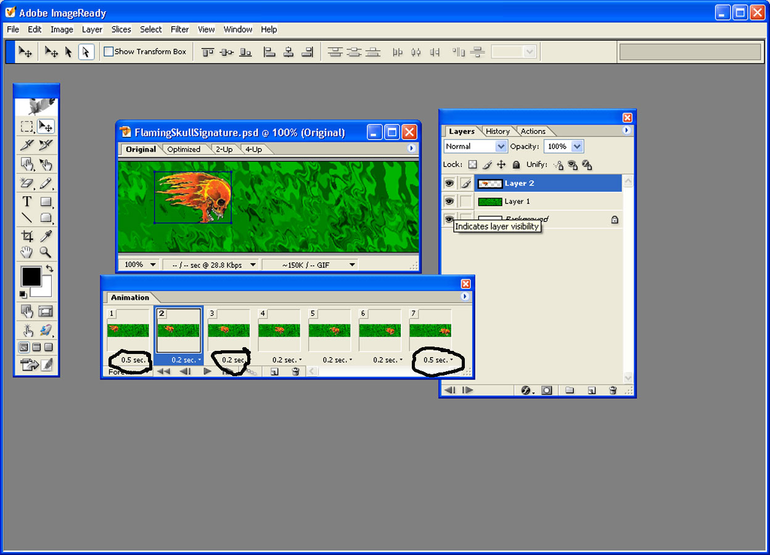The image size is (770, 555).
Task: Delete animation frame with trash icon
Action: [x=296, y=371]
